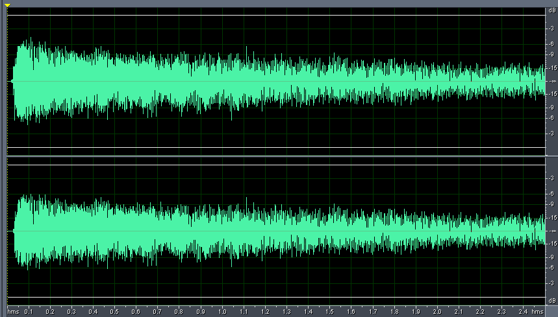Click the 1.0 mark on time ruler
Viewport: 558px width, 317px height.
[222, 311]
